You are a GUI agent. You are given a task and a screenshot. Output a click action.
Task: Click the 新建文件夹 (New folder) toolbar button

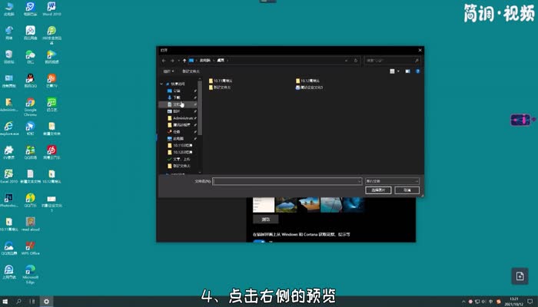click(190, 71)
